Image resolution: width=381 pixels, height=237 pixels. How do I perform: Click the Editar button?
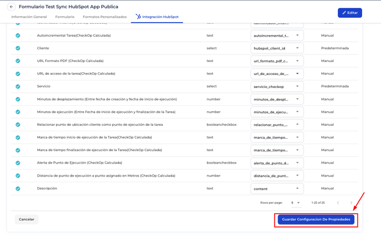[350, 12]
